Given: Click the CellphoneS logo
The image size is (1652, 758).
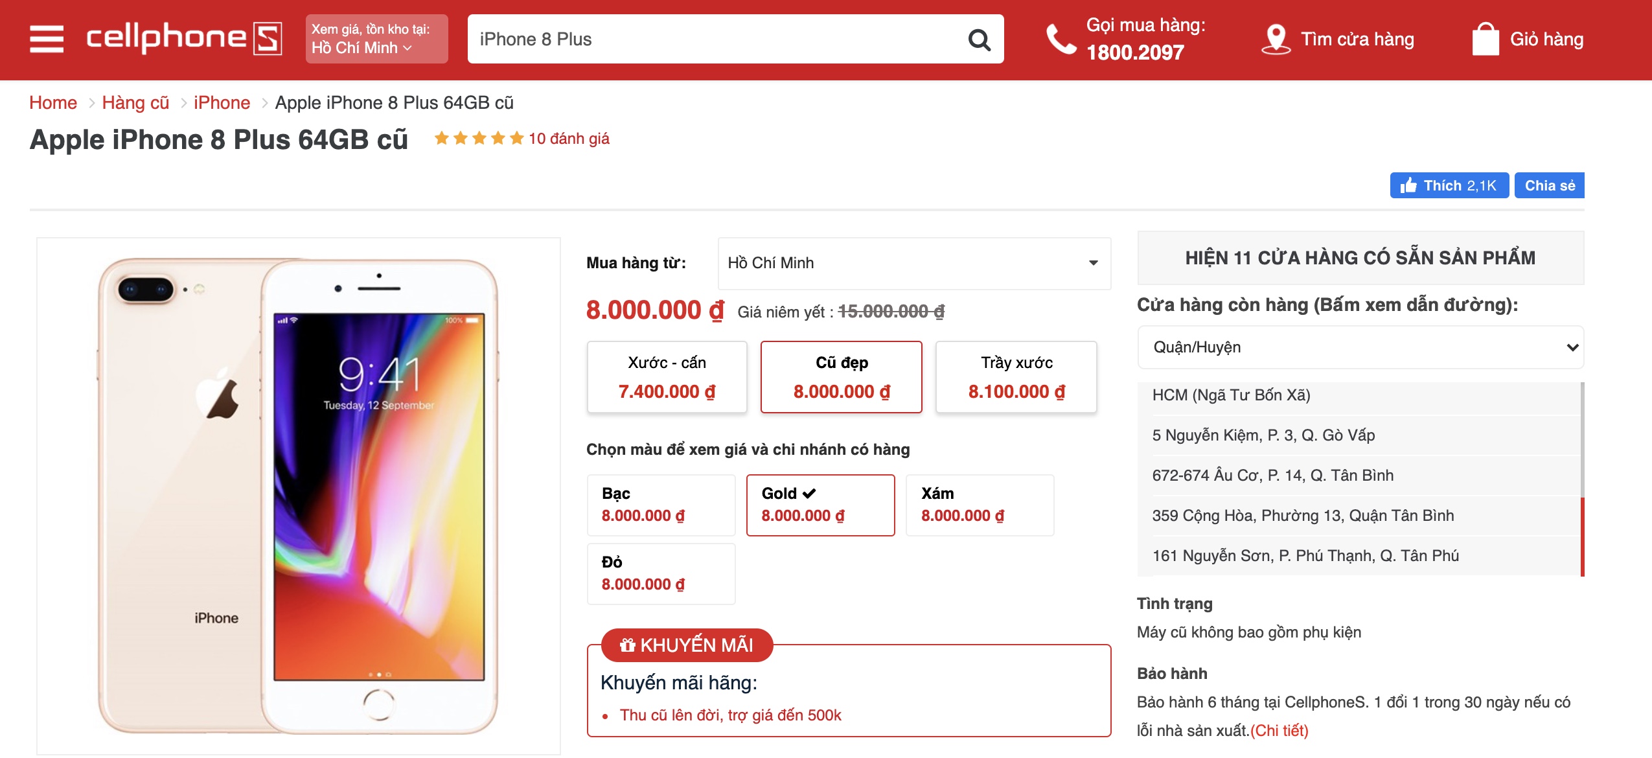Looking at the screenshot, I should tap(184, 38).
